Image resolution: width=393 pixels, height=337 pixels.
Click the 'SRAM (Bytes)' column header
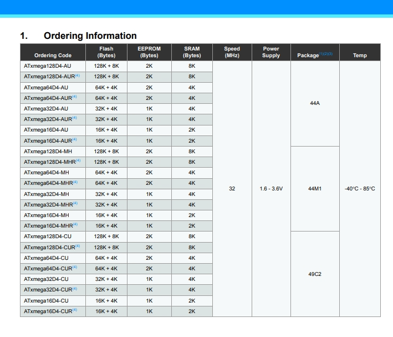coord(192,52)
